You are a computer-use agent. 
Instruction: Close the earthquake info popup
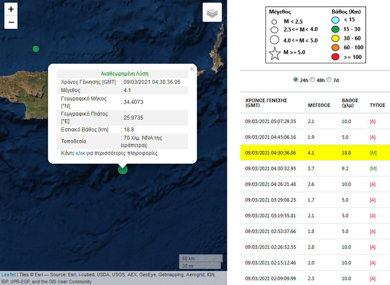(x=192, y=69)
